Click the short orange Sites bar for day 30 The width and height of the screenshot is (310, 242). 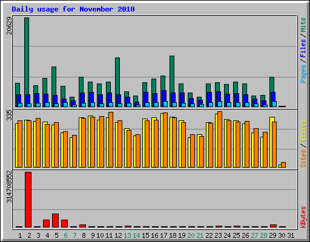[x=283, y=165]
